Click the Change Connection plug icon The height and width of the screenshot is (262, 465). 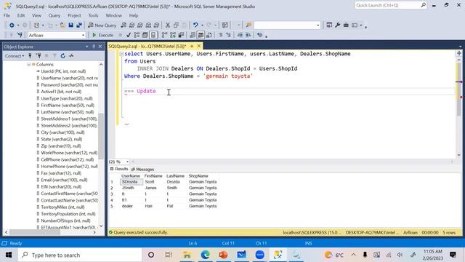point(20,35)
